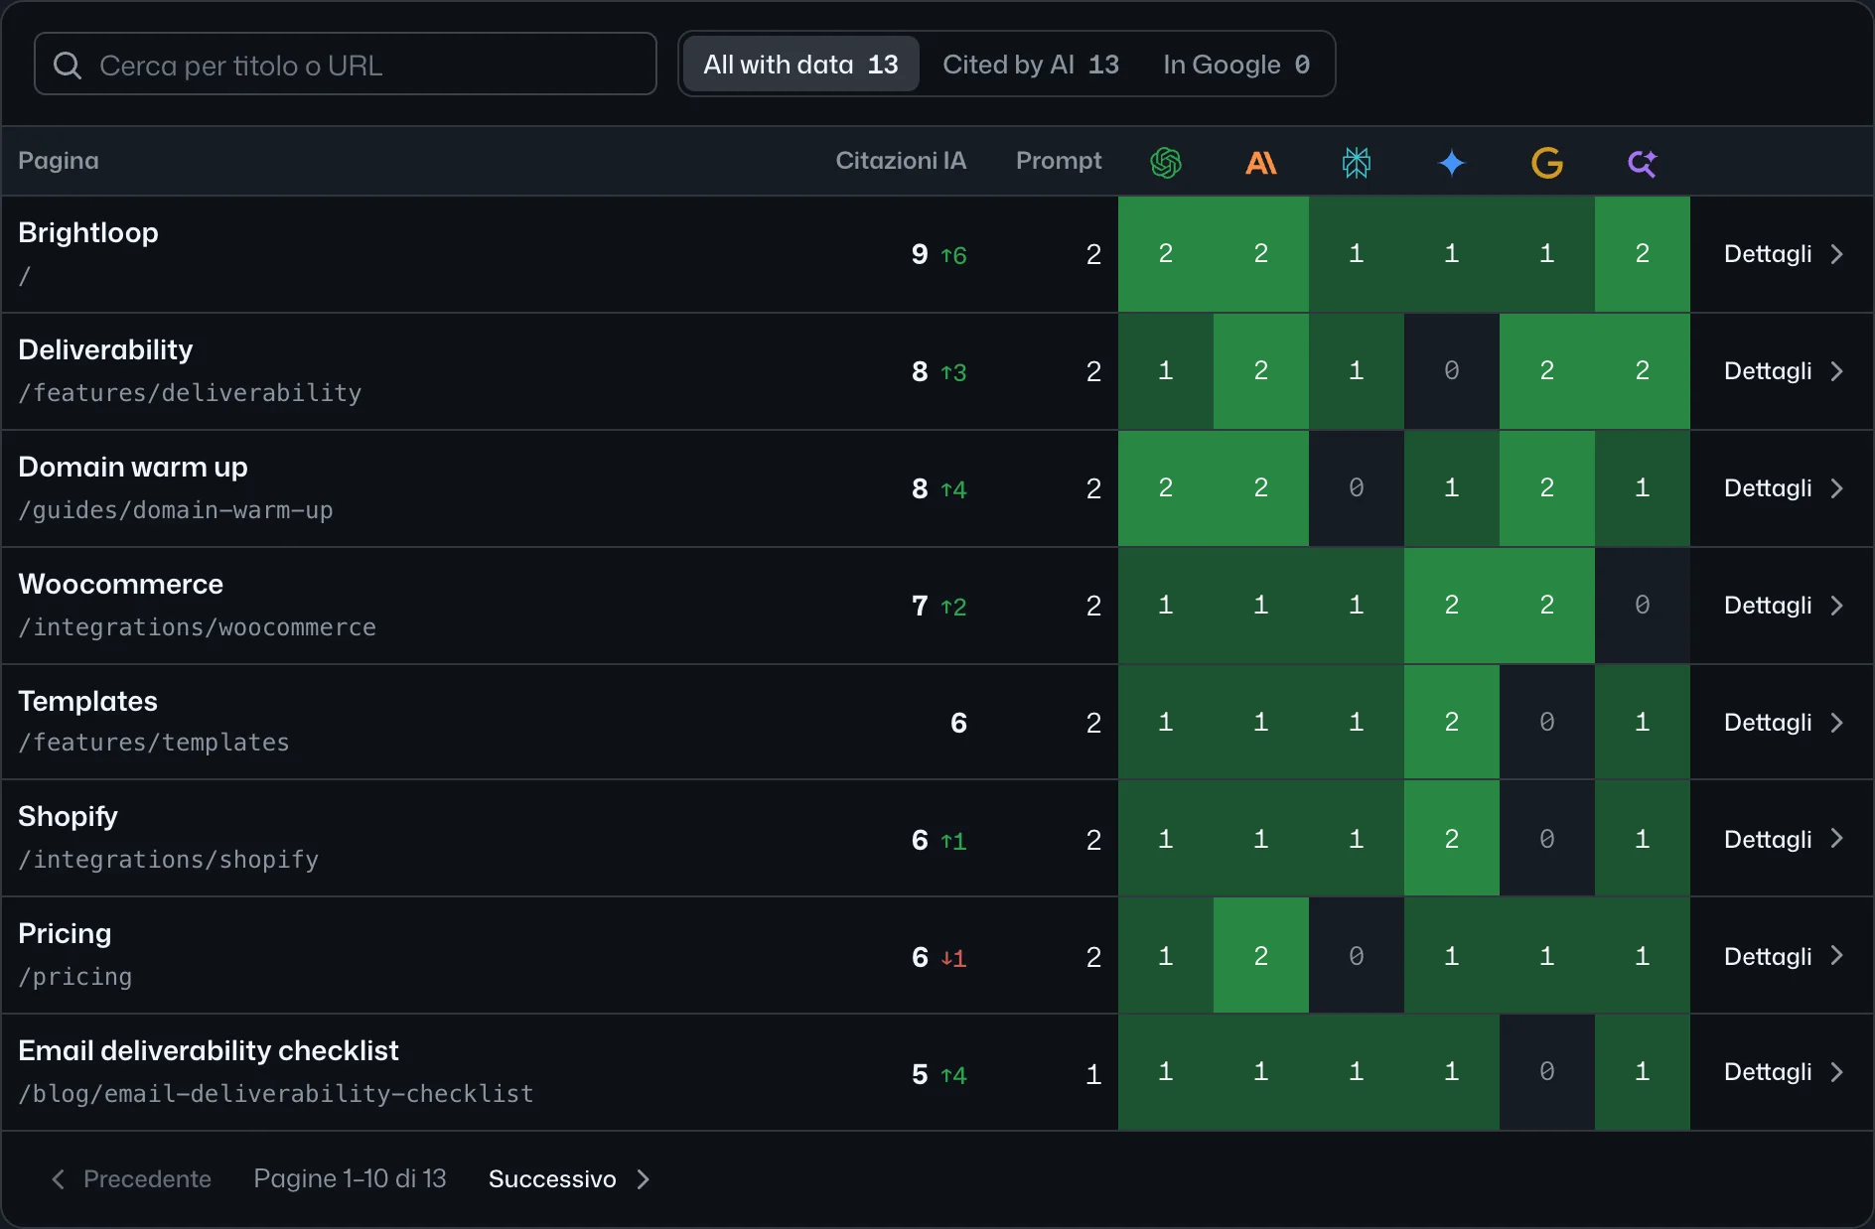Sort by the Citazioni IA column header
The height and width of the screenshot is (1229, 1875).
[x=901, y=161]
